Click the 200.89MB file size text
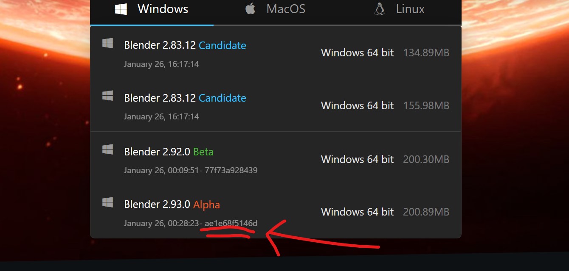 (426, 212)
